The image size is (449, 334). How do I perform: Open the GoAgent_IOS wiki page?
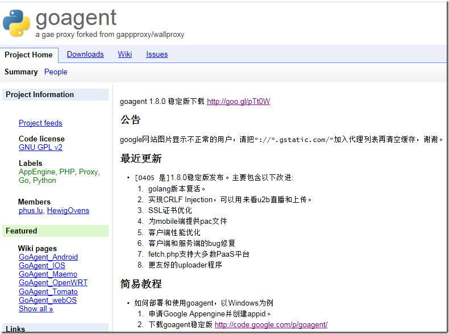[x=42, y=266]
